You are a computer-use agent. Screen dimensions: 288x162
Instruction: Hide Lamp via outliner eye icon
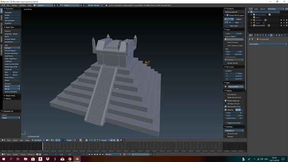tap(281, 23)
